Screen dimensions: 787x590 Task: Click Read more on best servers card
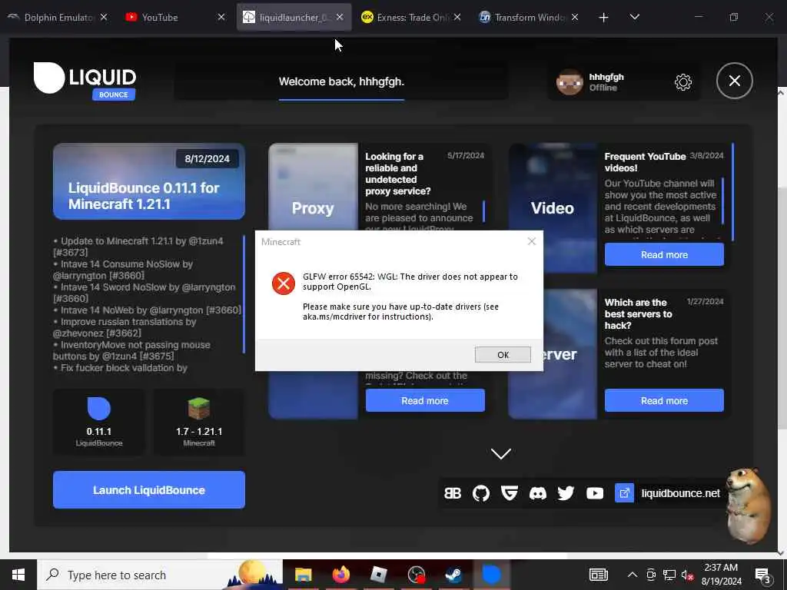pyautogui.click(x=664, y=400)
